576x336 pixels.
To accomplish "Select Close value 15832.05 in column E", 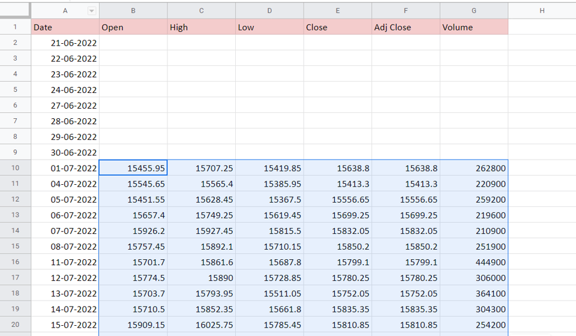I will pos(338,230).
